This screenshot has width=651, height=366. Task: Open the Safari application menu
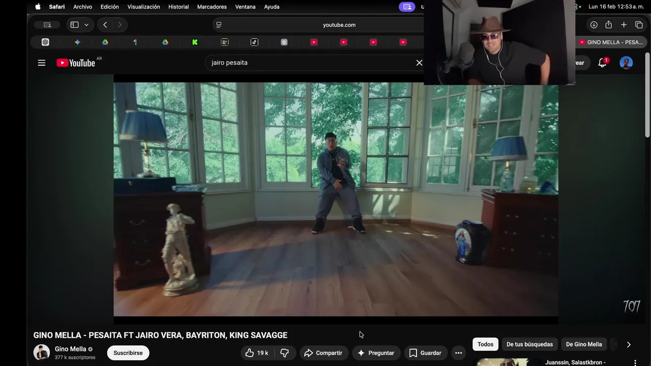click(56, 7)
